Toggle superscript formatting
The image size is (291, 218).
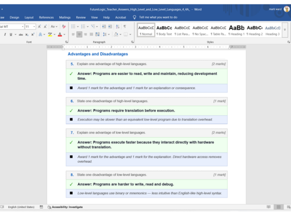[33, 34]
